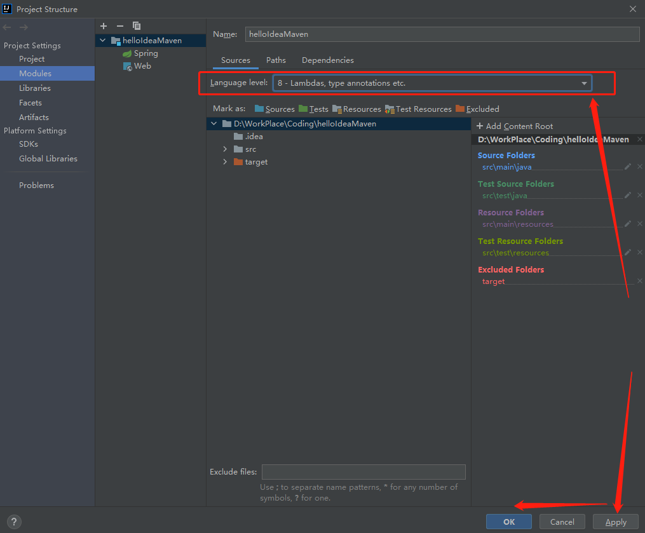Select the Sources mark-as icon

coord(260,109)
